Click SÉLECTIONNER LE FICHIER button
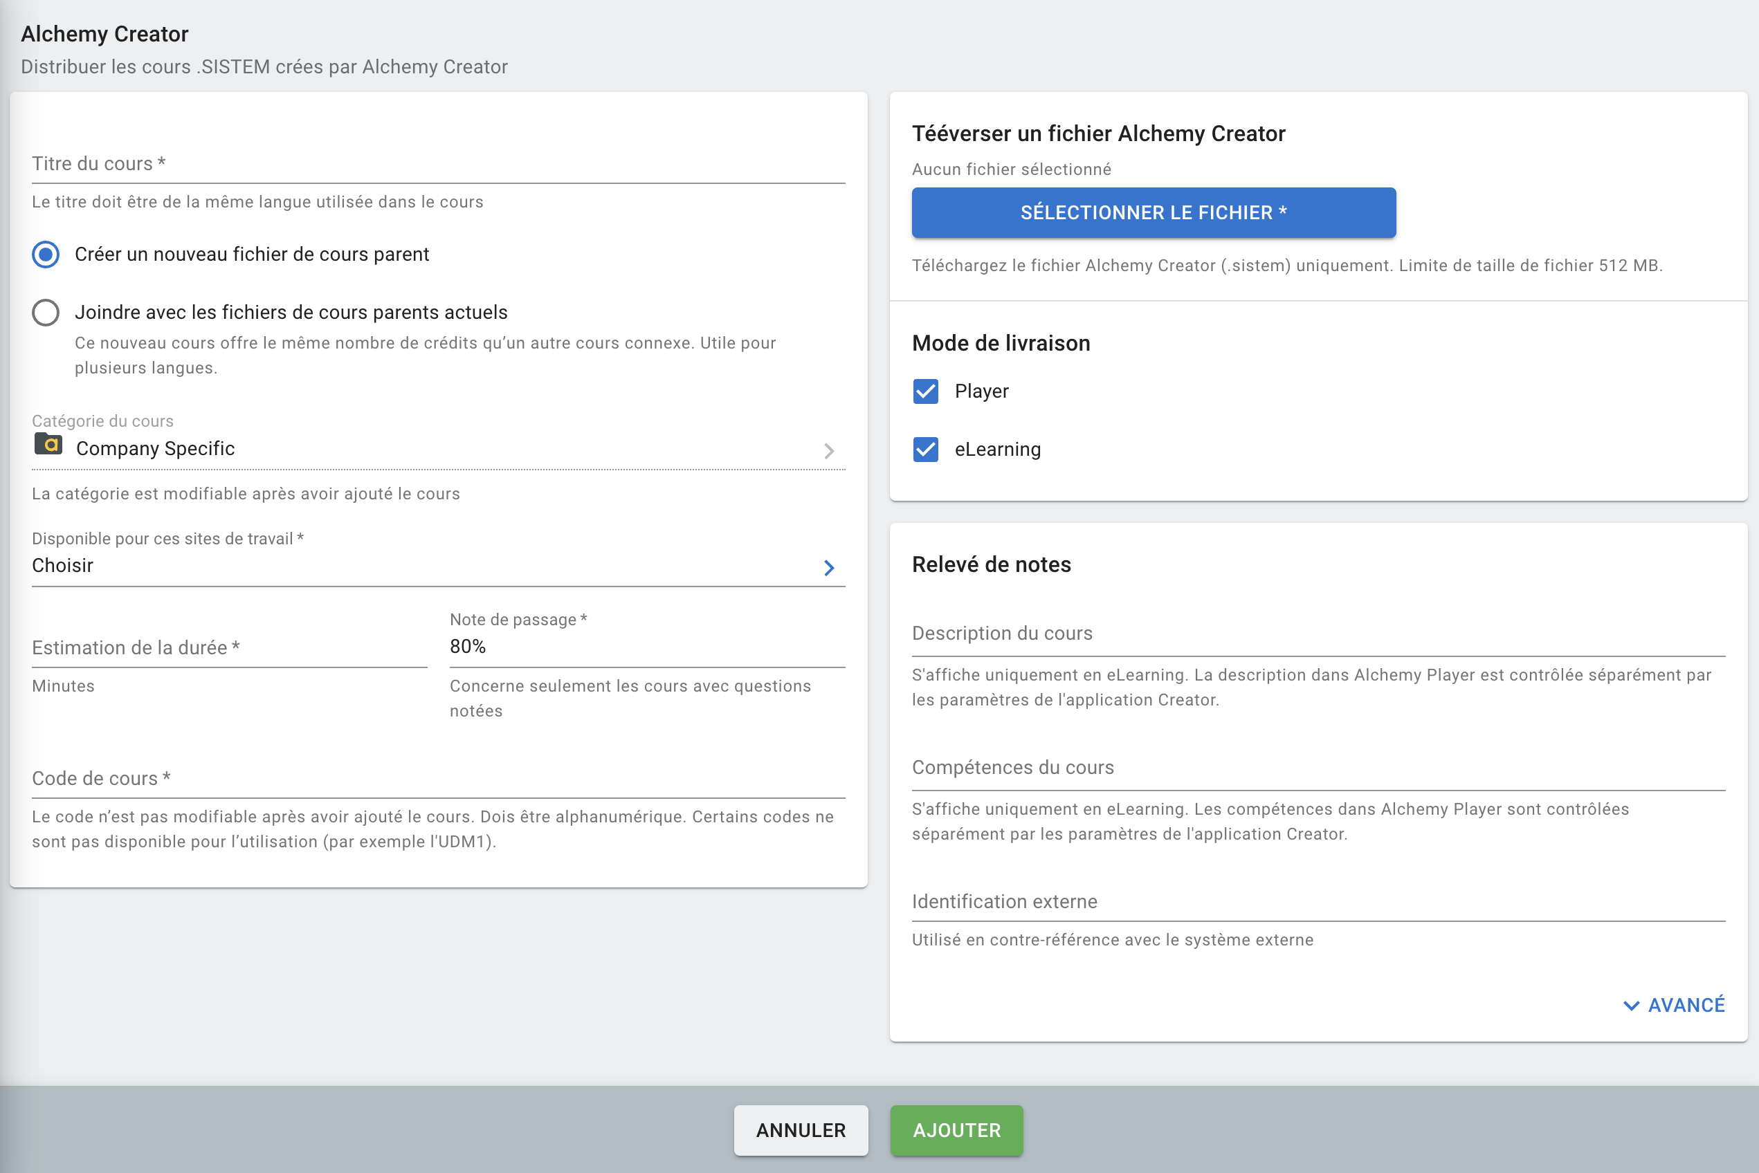Viewport: 1759px width, 1173px height. coord(1154,212)
